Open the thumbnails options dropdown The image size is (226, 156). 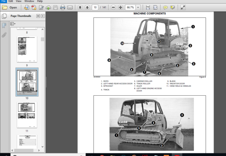[x=13, y=24]
